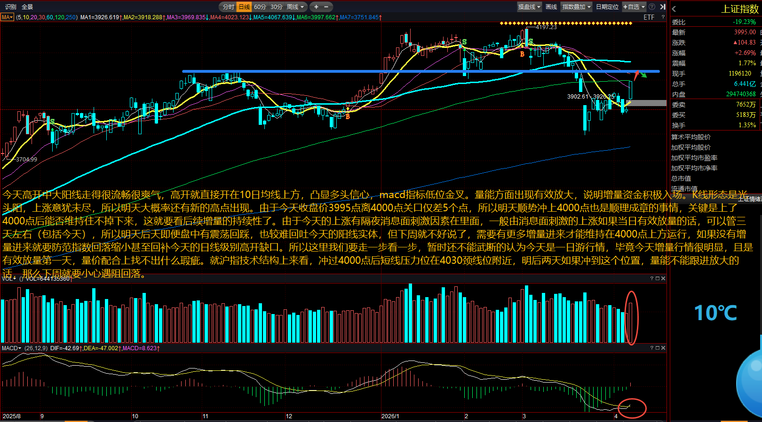Click the question mark next to ETF

(x=663, y=17)
